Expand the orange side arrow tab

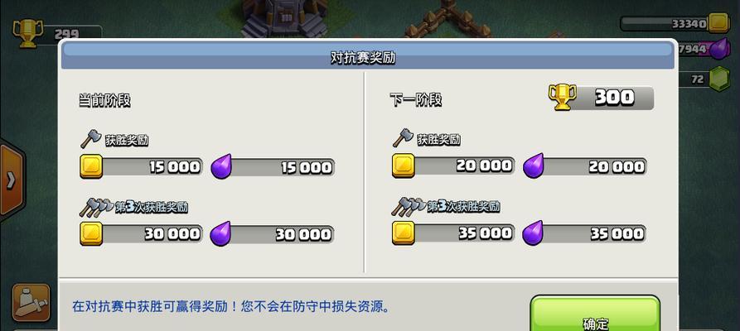[x=11, y=180]
